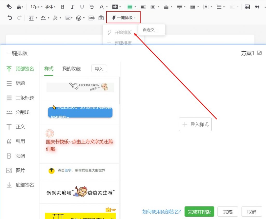Select 底部签名 category in sidebar

click(20, 185)
